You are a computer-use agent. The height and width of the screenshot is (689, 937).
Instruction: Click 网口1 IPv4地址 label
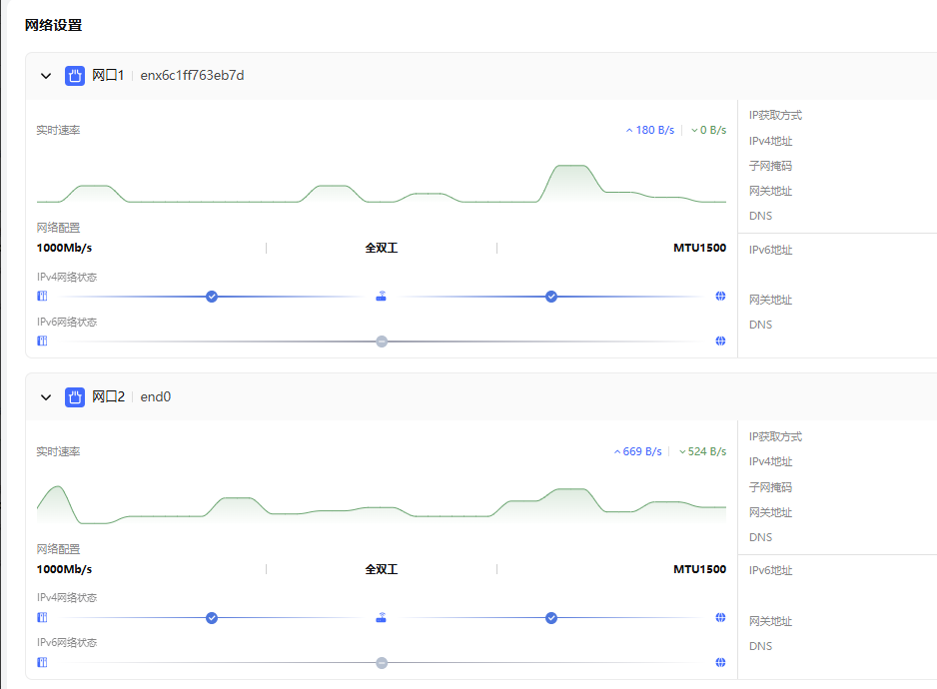(x=771, y=141)
